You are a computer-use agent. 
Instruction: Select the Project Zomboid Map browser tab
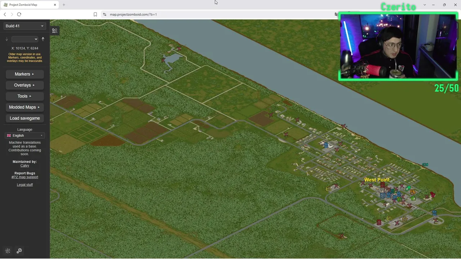coord(30,5)
